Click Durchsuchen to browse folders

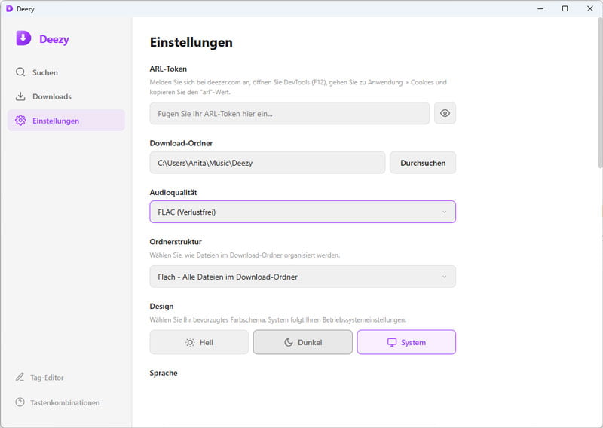click(423, 163)
